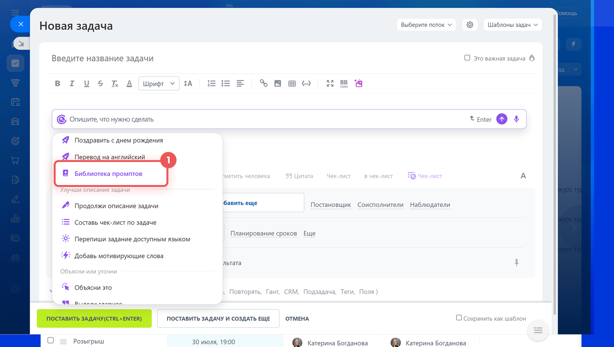
Task: Add Теги from extra options
Action: [348, 292]
